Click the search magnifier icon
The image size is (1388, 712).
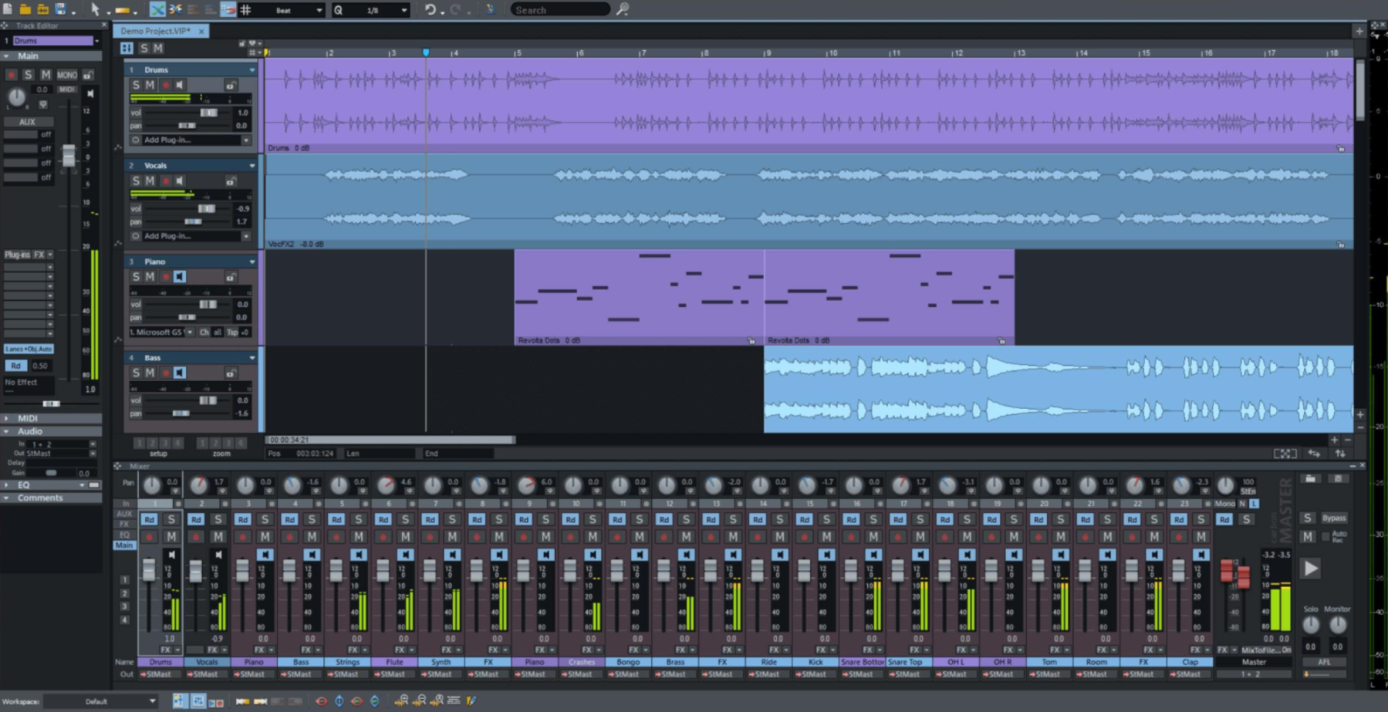click(x=622, y=10)
